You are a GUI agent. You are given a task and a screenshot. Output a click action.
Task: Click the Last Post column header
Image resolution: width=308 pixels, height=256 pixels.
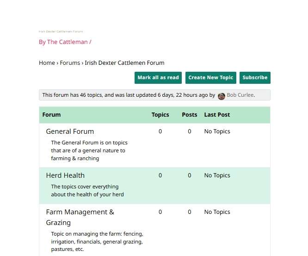[217, 115]
